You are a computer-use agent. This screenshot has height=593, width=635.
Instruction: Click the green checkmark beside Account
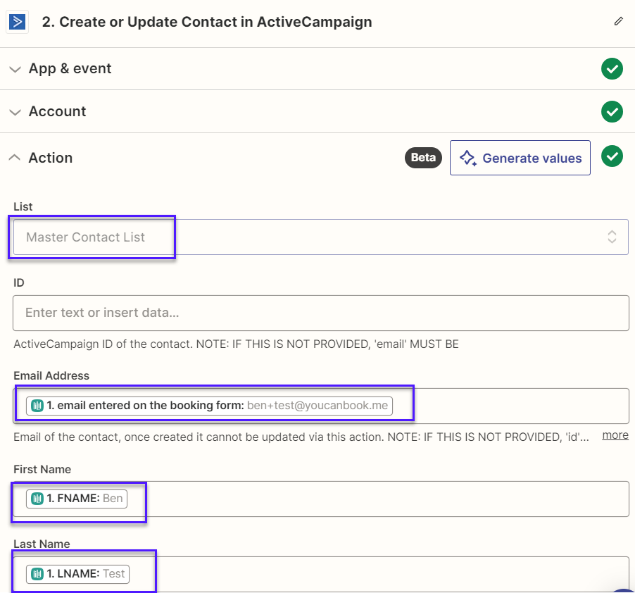[612, 111]
